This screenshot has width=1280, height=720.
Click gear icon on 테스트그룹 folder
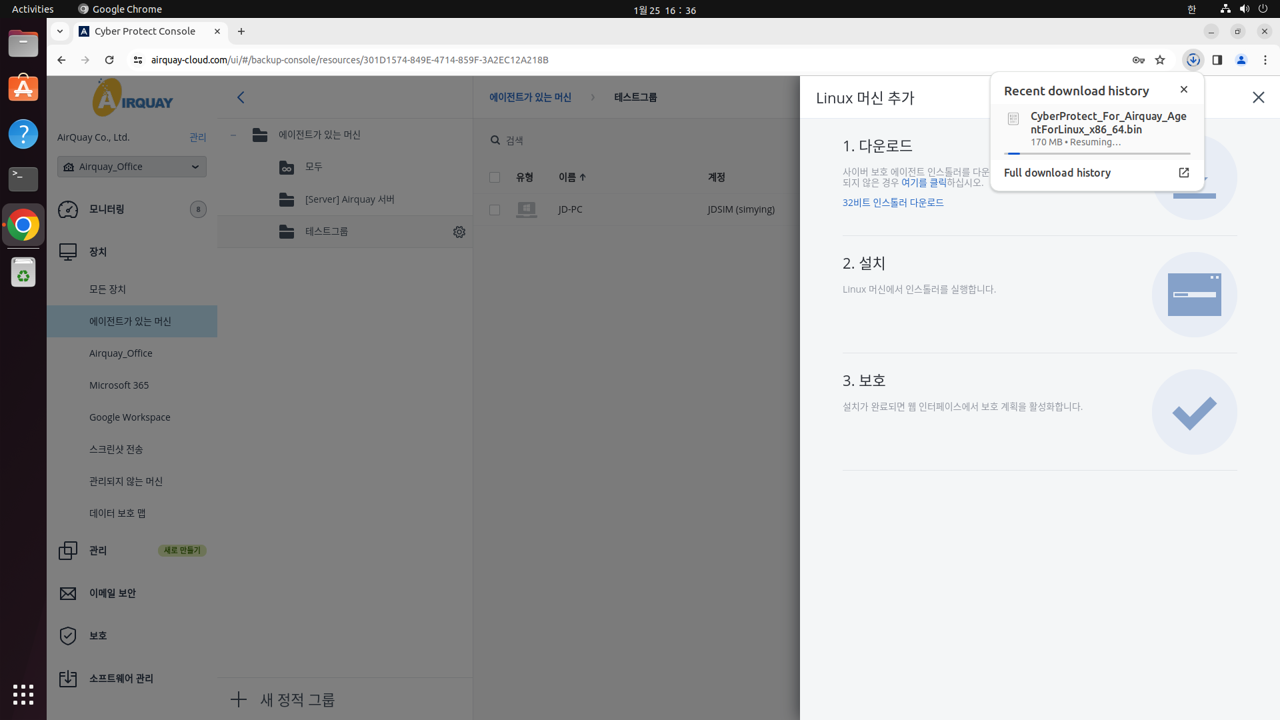click(x=459, y=232)
